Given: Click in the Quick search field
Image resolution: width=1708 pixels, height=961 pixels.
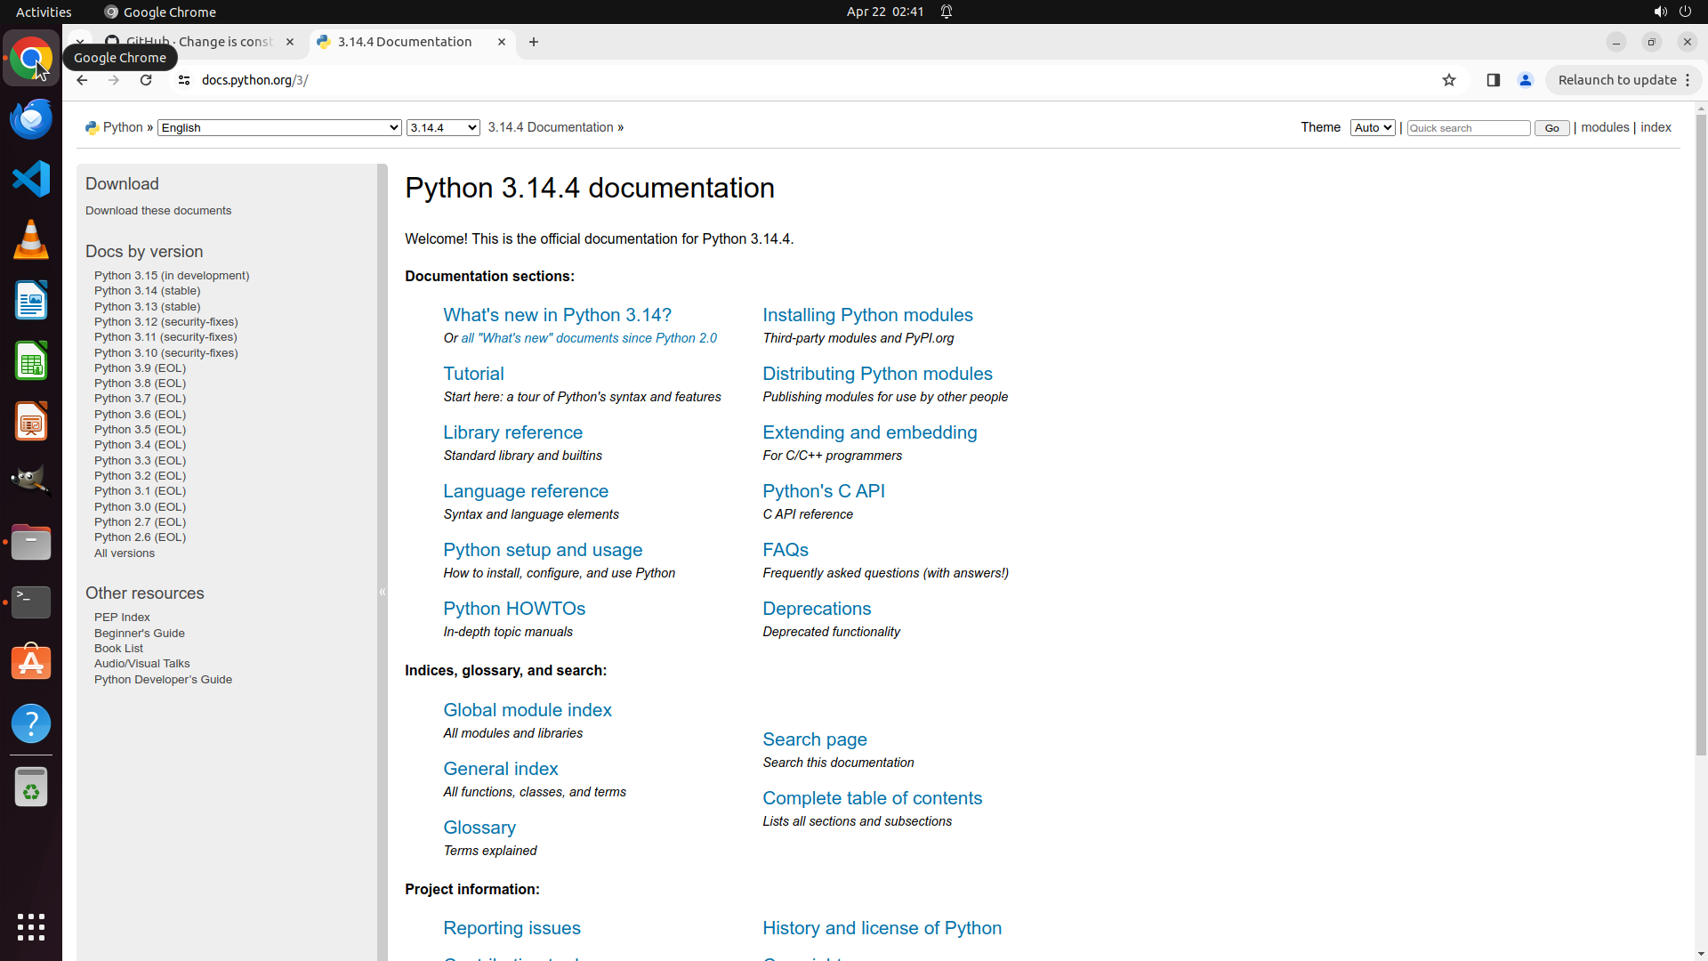Looking at the screenshot, I should (1468, 128).
